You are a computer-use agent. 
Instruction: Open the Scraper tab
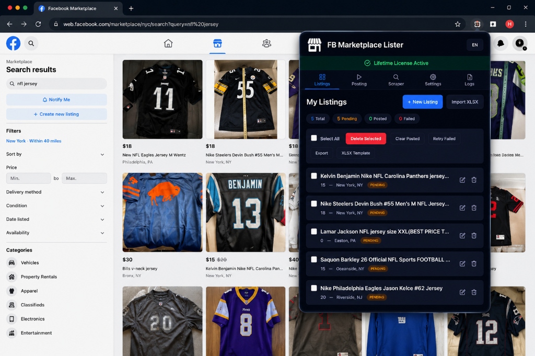tap(396, 80)
